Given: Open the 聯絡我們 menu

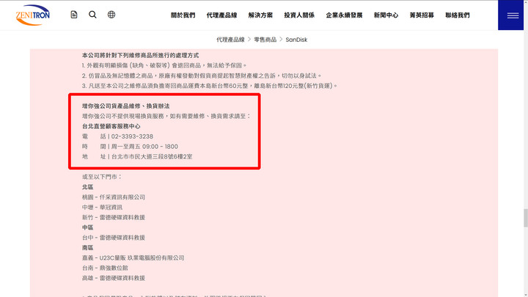Looking at the screenshot, I should (x=458, y=15).
